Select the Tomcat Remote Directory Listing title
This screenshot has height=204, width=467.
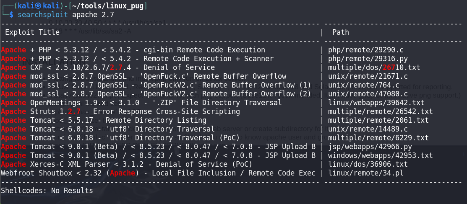click(x=104, y=121)
